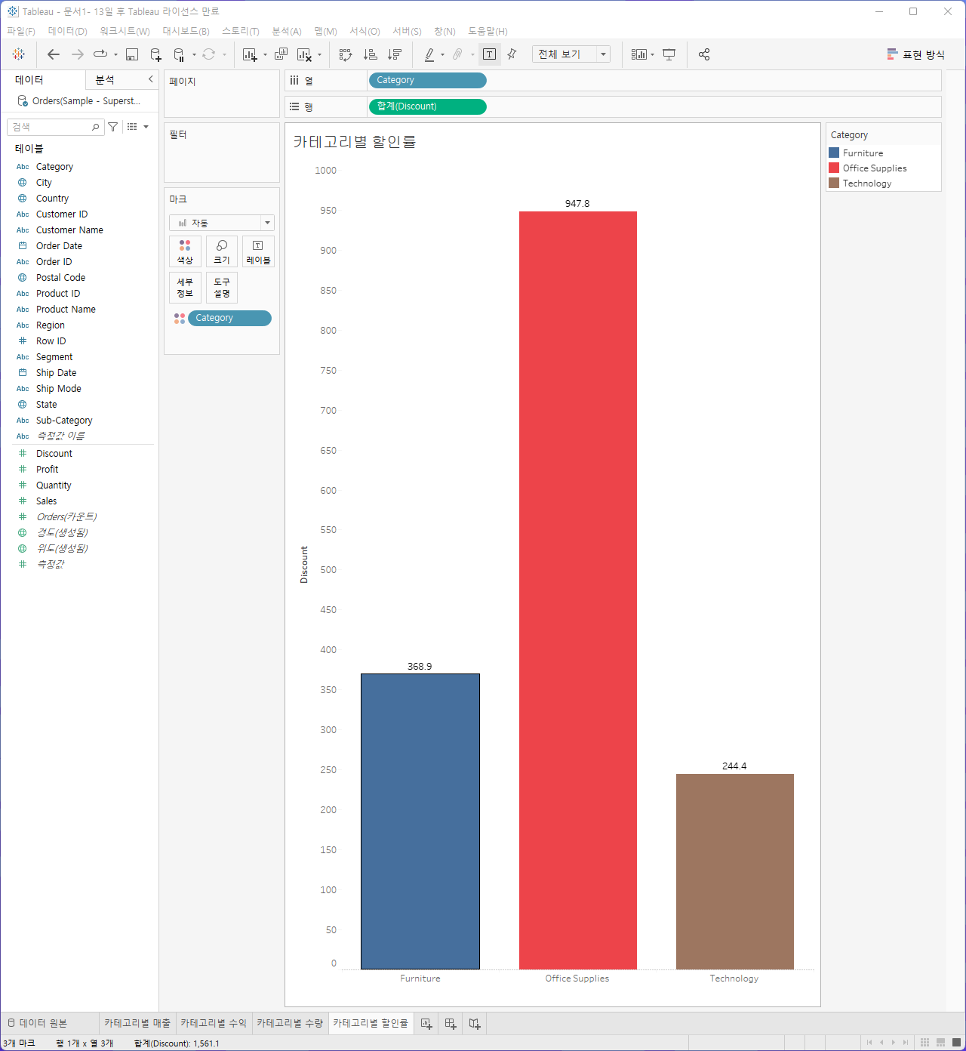
Task: Click the filter fields funnel icon
Action: [x=113, y=127]
